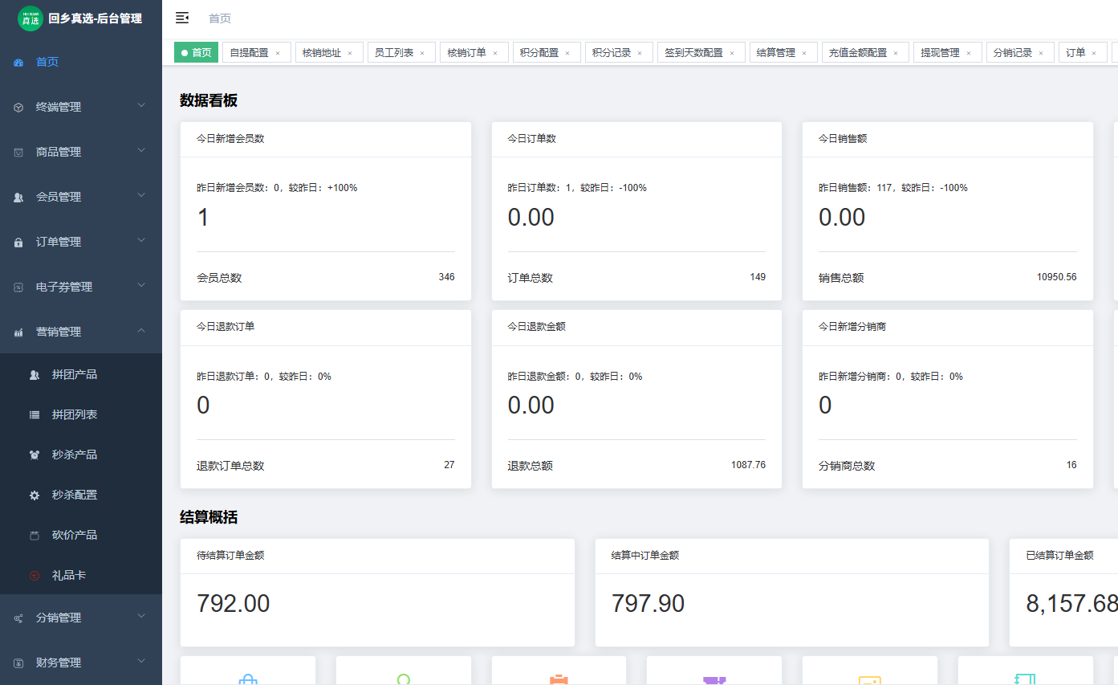
Task: Click the 砍价产品 sidebar icon
Action: point(35,535)
